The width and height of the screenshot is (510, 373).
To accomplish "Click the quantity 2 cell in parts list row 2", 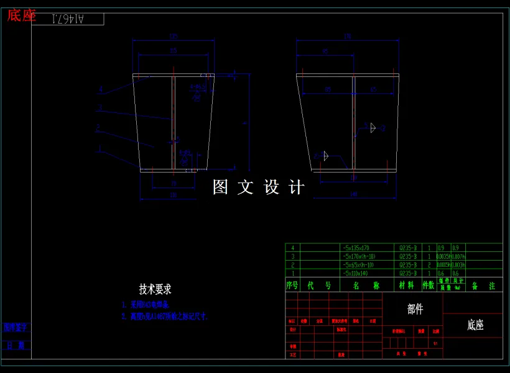I will click(x=429, y=265).
